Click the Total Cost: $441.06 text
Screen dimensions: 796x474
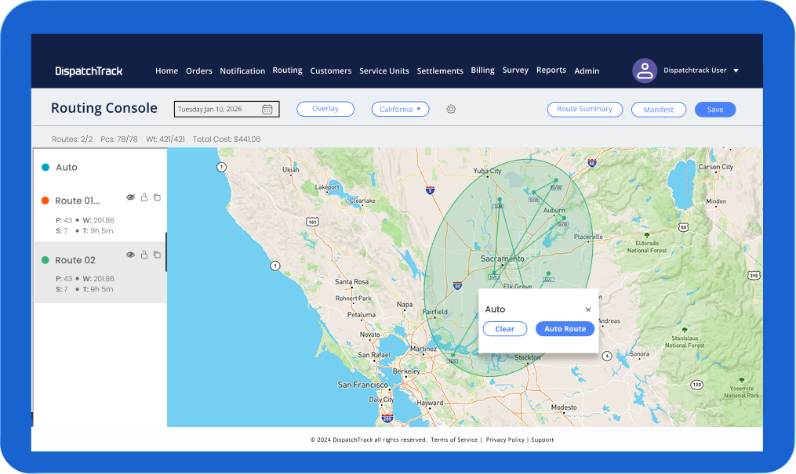click(227, 139)
